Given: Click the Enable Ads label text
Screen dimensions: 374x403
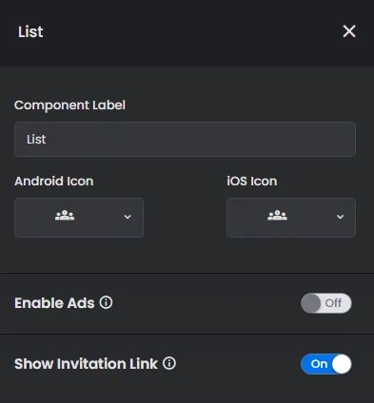Looking at the screenshot, I should coord(54,303).
